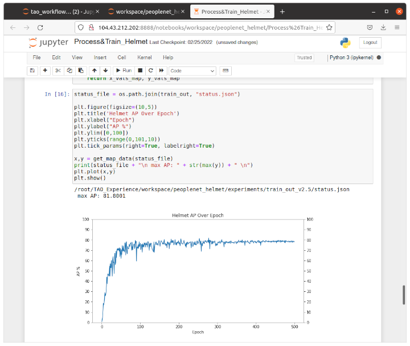Restart the kernel with circular arrow
Screen dimensions: 410x346
(x=150, y=71)
